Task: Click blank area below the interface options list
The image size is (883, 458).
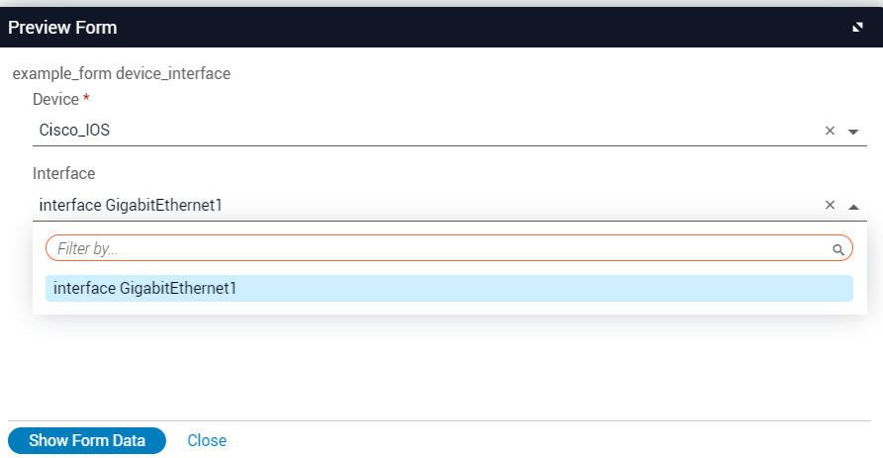Action: [445, 366]
